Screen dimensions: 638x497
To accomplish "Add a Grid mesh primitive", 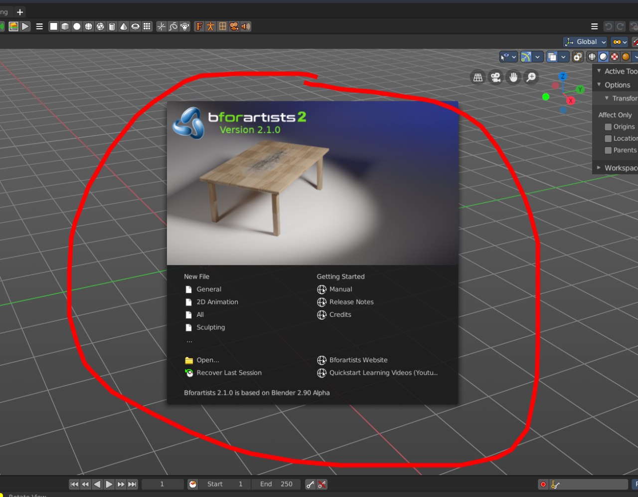I will point(147,26).
